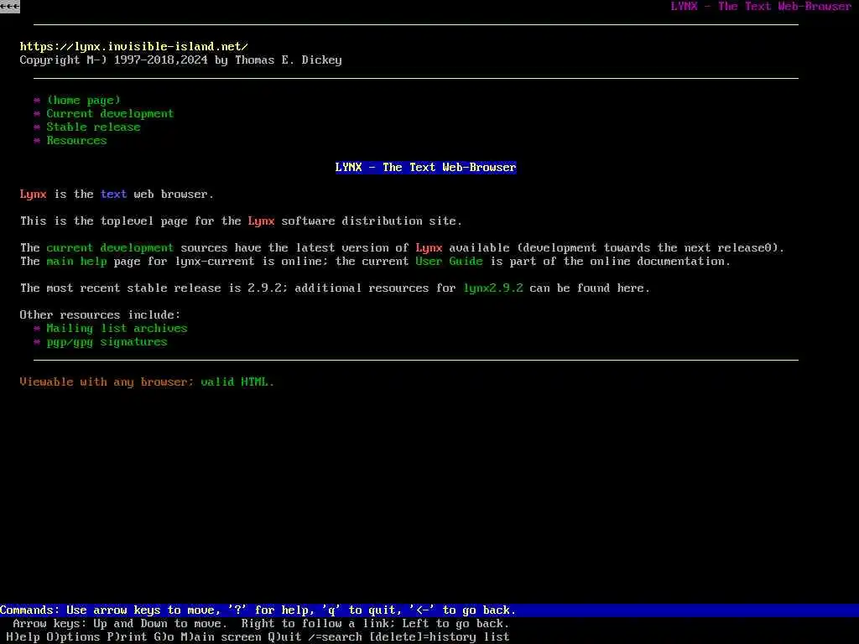This screenshot has width=859, height=644.
Task: Click the 'Viewable with any browser' text
Action: coord(103,382)
